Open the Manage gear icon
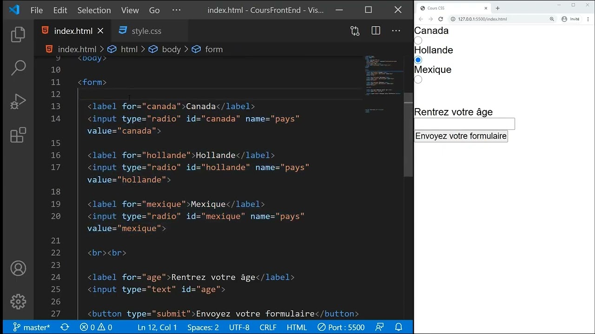Screen dimensions: 595x334 point(18,302)
